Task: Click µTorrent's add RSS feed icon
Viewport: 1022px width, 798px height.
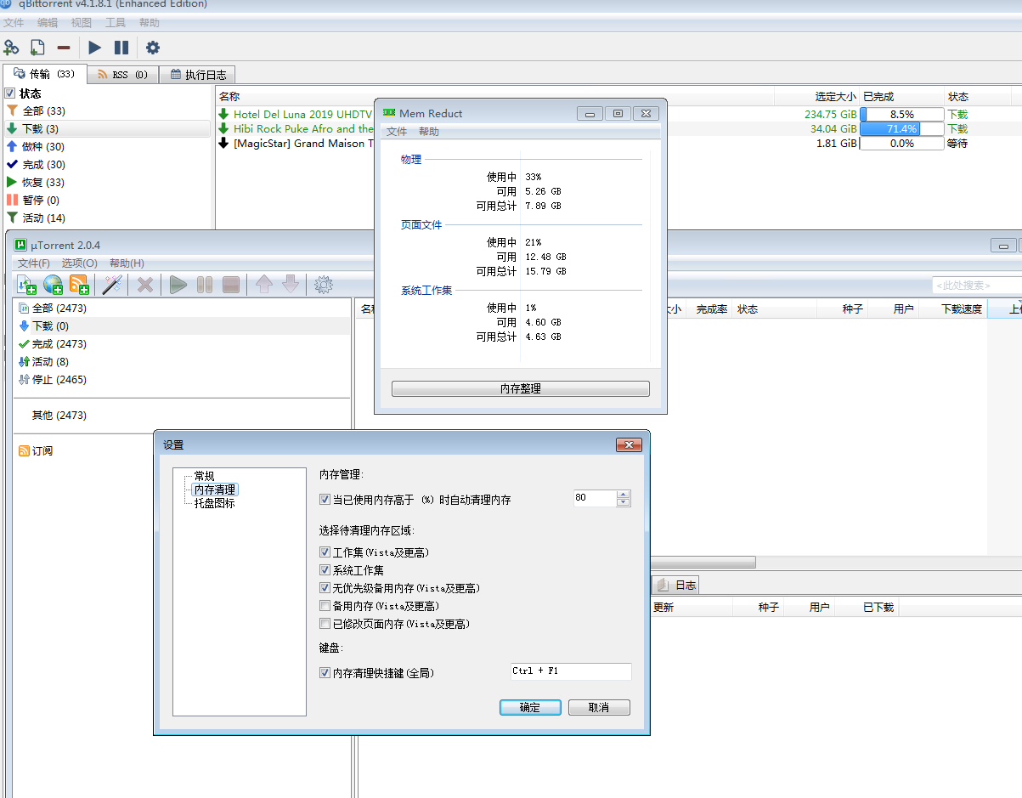Action: tap(79, 285)
